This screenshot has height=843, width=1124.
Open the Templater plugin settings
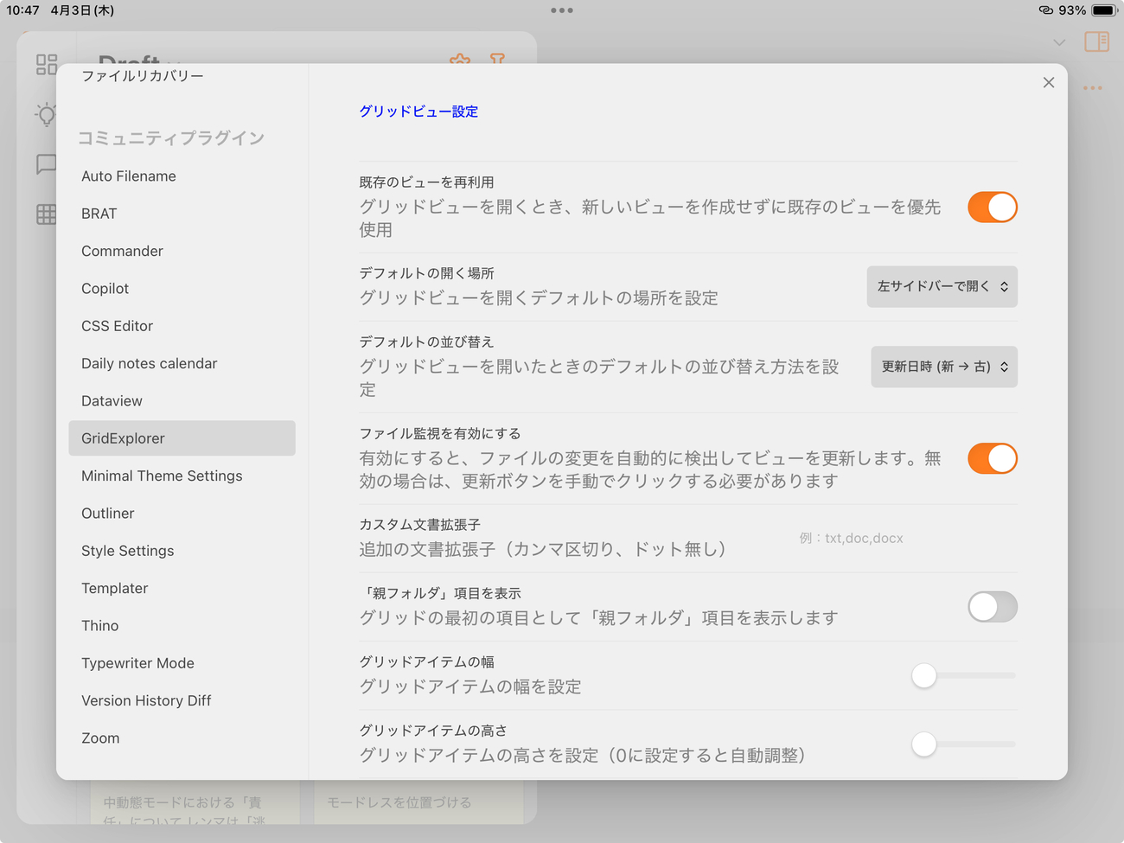tap(114, 588)
